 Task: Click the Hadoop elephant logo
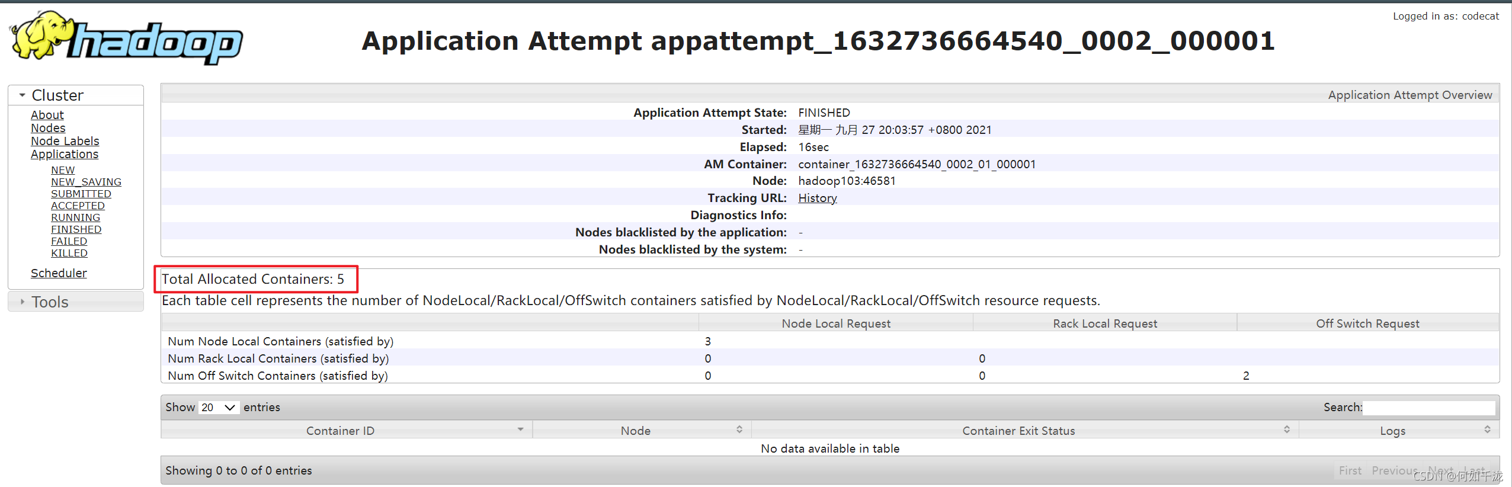pyautogui.click(x=126, y=38)
